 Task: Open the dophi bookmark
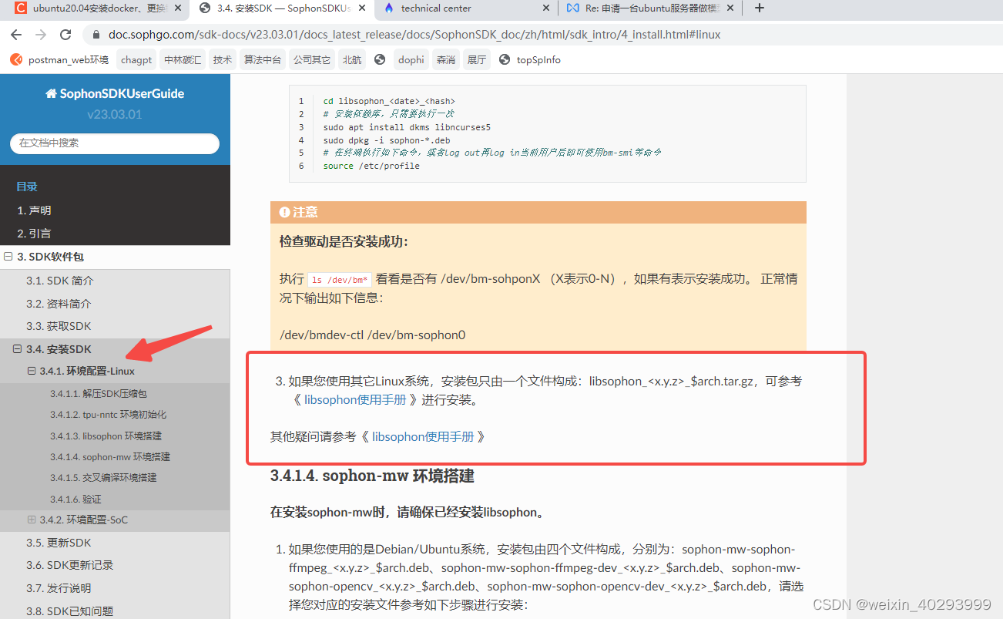[x=411, y=59]
